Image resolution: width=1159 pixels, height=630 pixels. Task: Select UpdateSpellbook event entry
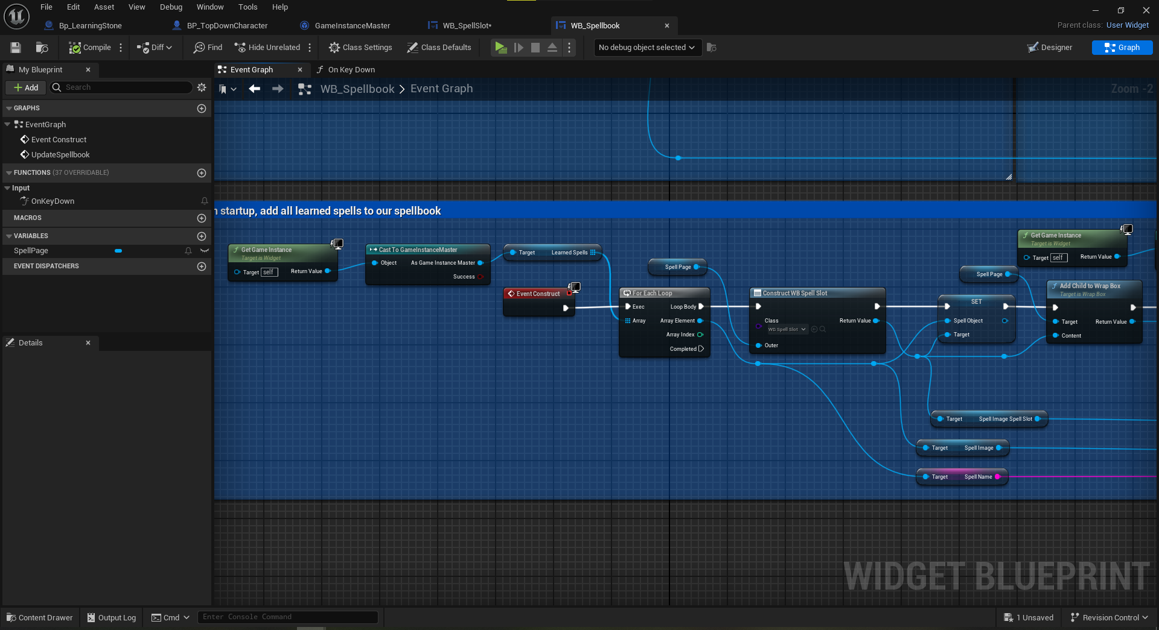tap(60, 155)
